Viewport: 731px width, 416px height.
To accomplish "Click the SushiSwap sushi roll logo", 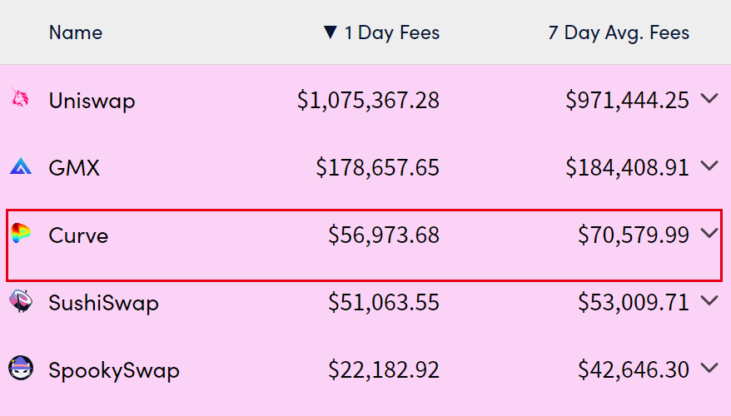I will coord(21,301).
